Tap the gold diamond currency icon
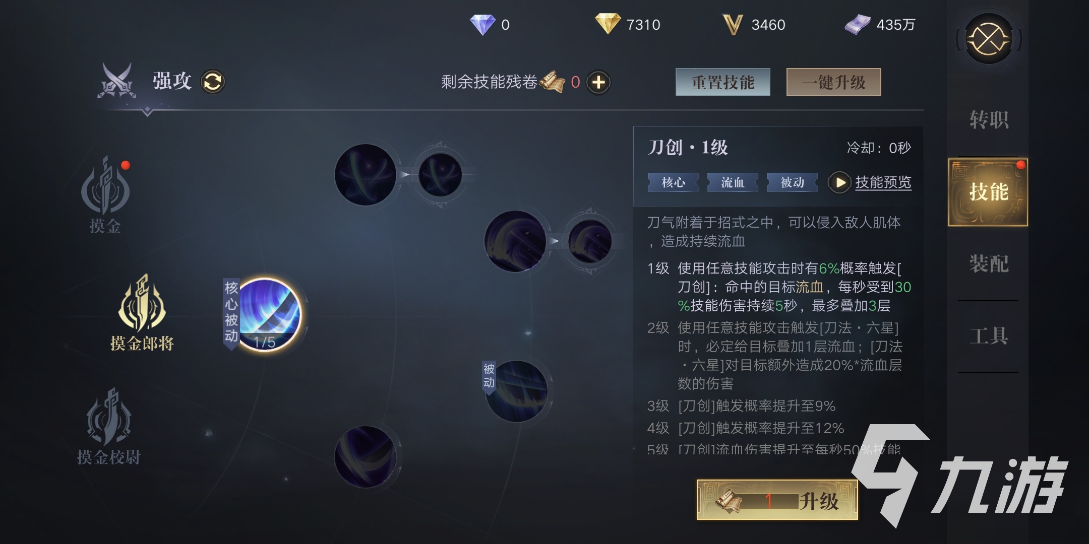The width and height of the screenshot is (1089, 544). point(608,24)
